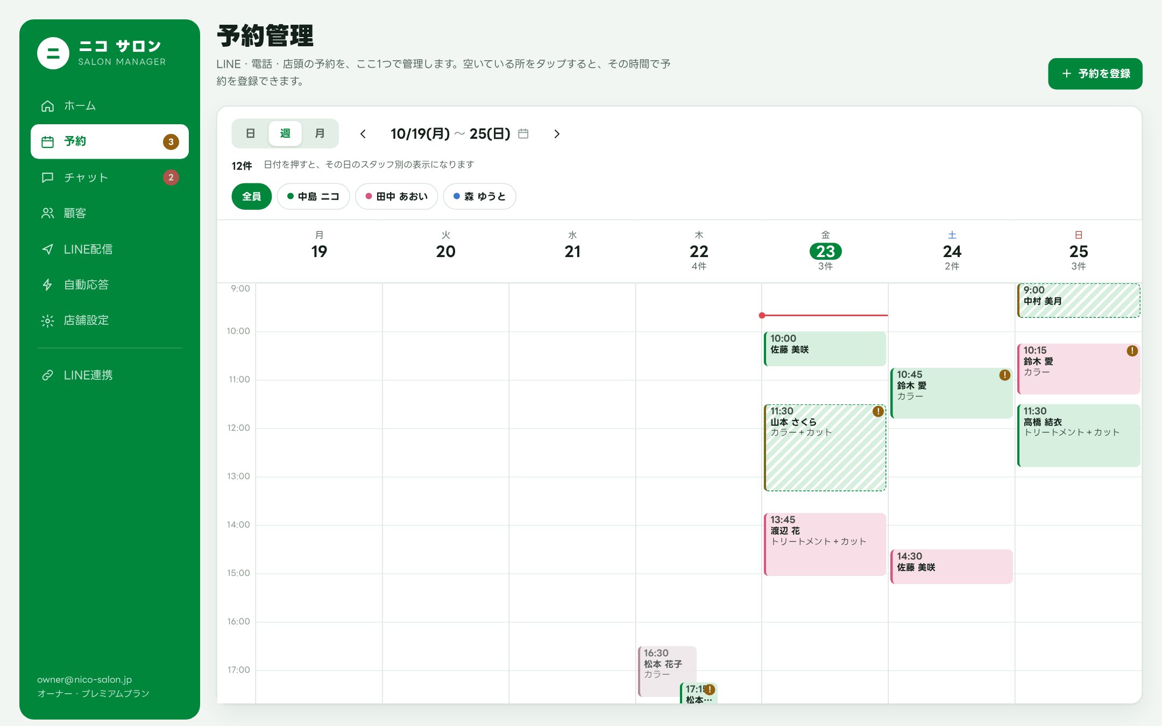Viewport: 1162px width, 726px height.
Task: Click the 店舗設定 gear icon
Action: pos(48,321)
